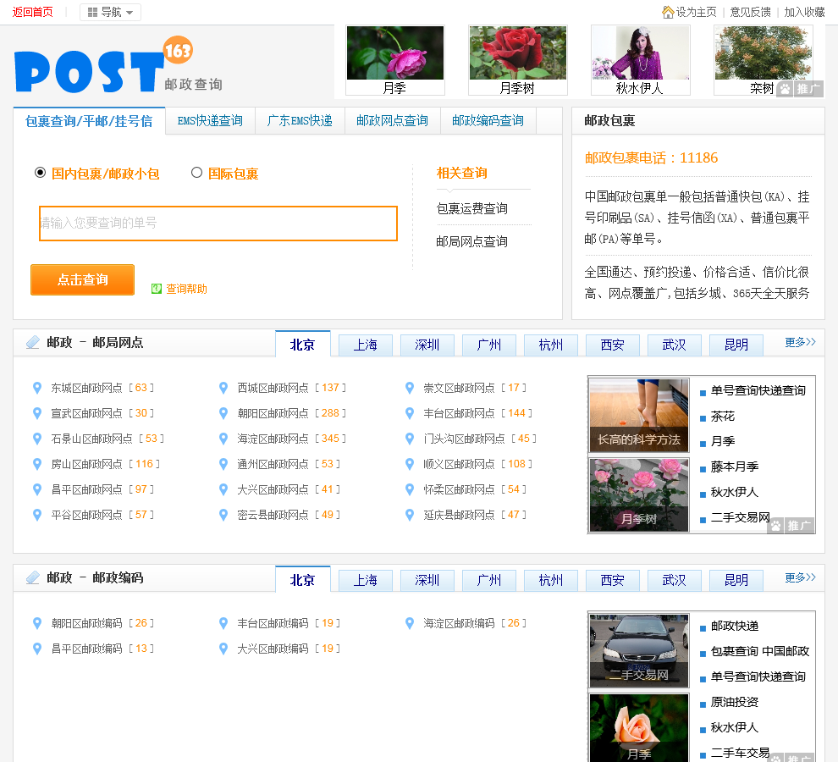The height and width of the screenshot is (762, 838).
Task: Open the EMS快递查询 tab
Action: (210, 121)
